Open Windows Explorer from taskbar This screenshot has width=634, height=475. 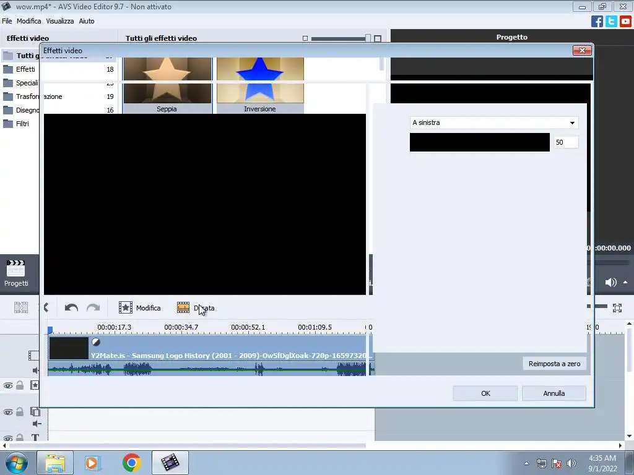(x=55, y=463)
